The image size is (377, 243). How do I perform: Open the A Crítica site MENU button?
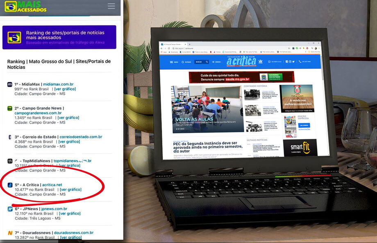tap(174, 62)
